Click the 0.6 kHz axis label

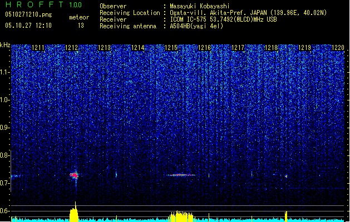5,211
